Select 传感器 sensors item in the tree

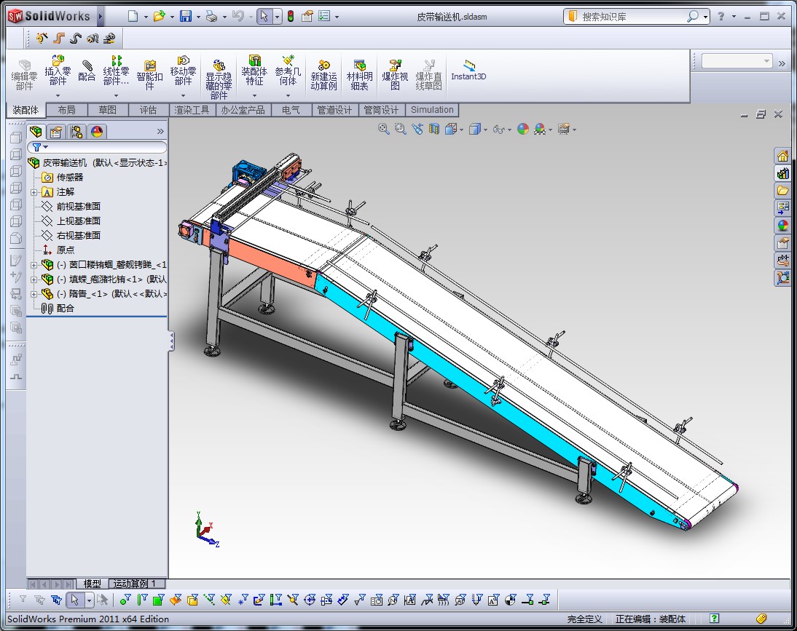click(x=70, y=177)
